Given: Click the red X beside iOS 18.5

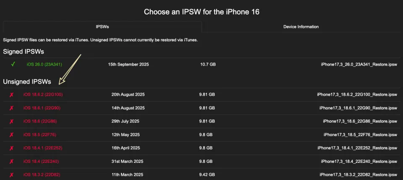Looking at the screenshot, I should point(12,134).
